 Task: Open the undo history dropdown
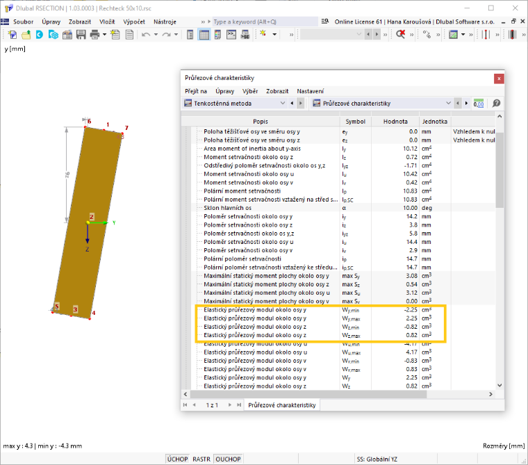tap(156, 34)
